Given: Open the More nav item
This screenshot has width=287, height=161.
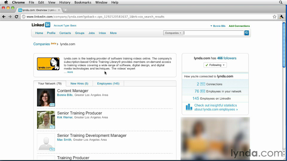Looking at the screenshot, I should [x=113, y=33].
